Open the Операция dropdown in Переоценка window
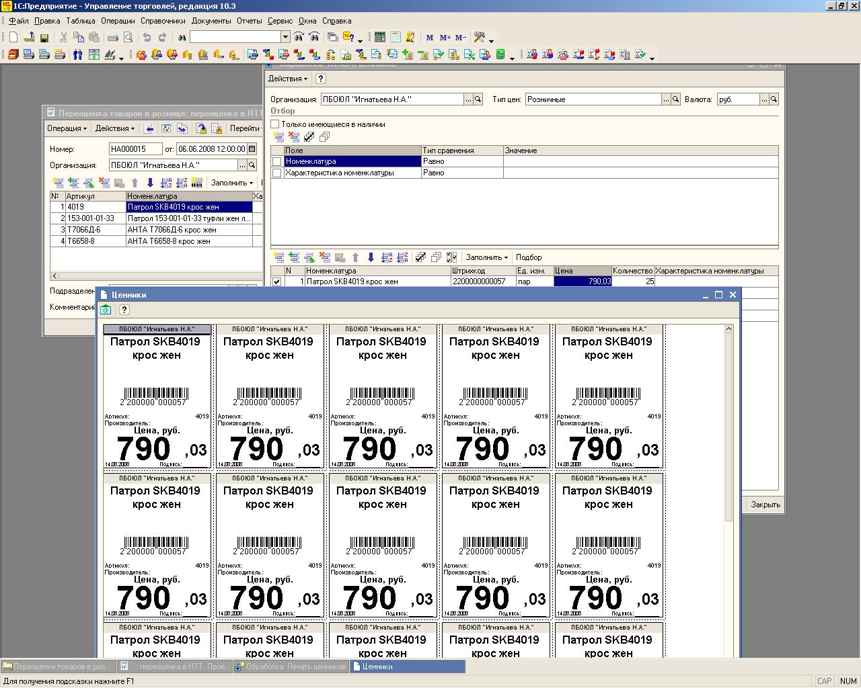This screenshot has height=688, width=861. 67,128
